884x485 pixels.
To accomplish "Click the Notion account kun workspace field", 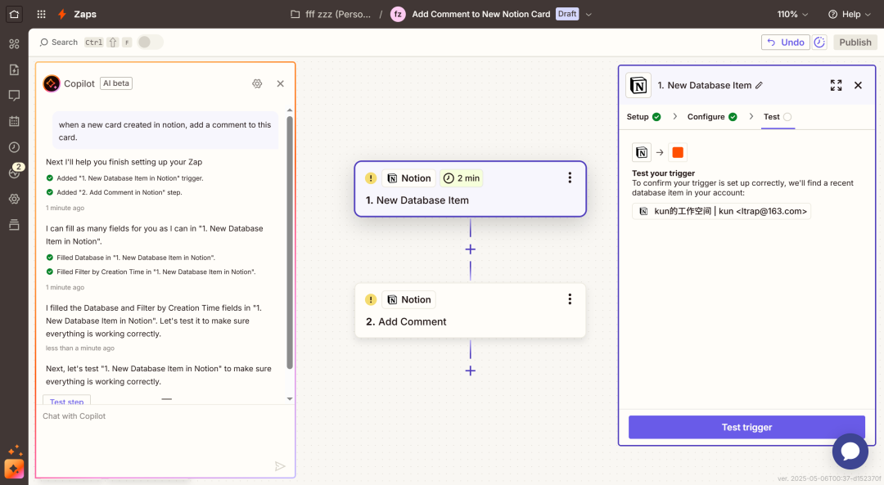I will (x=721, y=211).
